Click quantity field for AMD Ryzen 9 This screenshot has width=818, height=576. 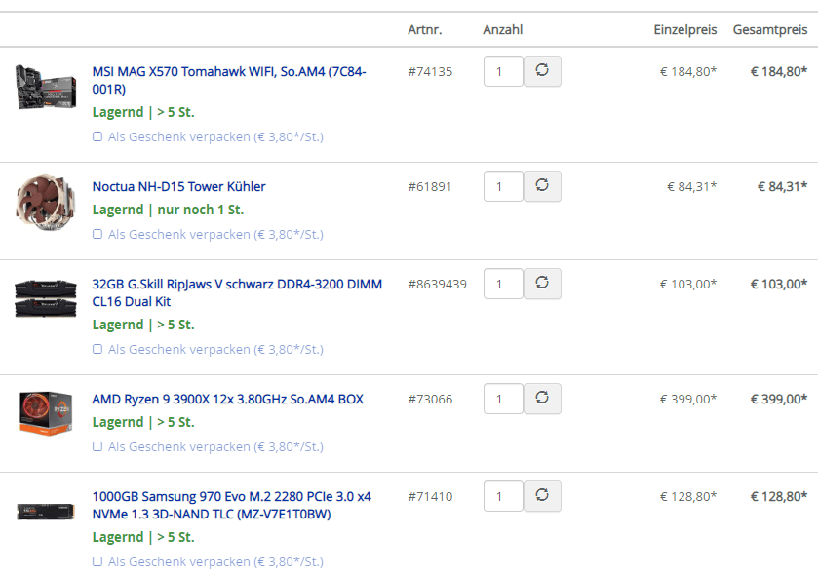pyautogui.click(x=503, y=399)
